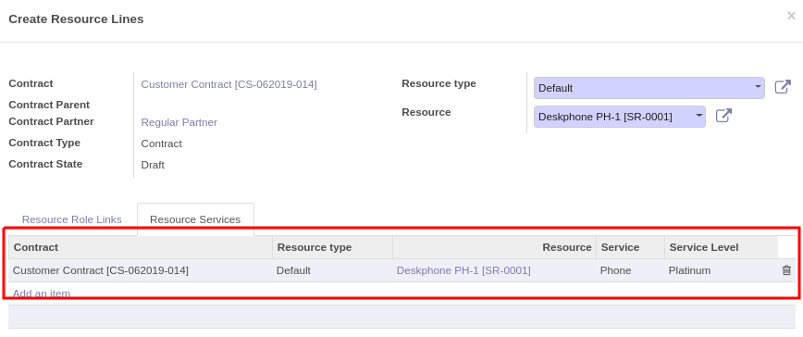This screenshot has height=337, width=803.
Task: Close the Create Resource Lines dialog
Action: (791, 17)
